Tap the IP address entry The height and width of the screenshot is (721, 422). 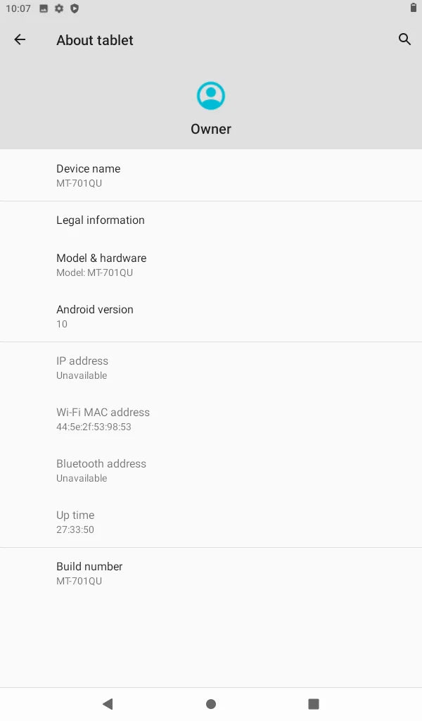(x=211, y=367)
